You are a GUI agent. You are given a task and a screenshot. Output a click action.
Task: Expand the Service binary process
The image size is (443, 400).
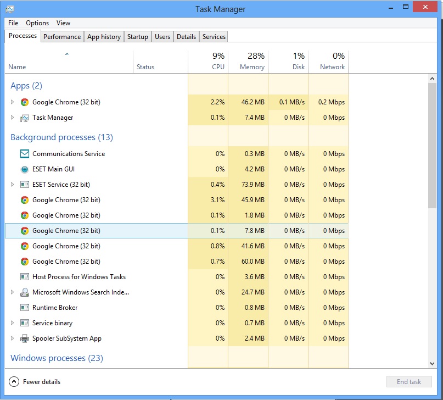12,323
